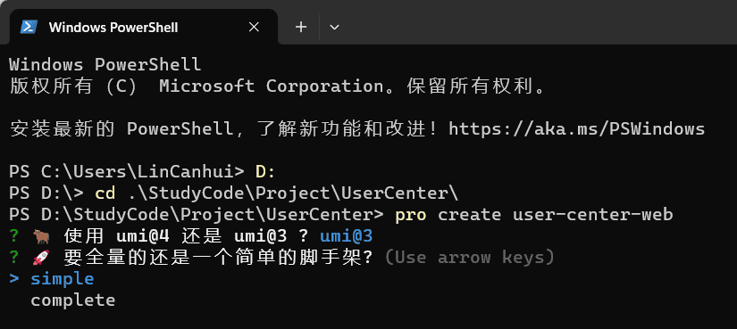The height and width of the screenshot is (329, 737).
Task: Select the Windows PowerShell tab title
Action: pos(113,28)
